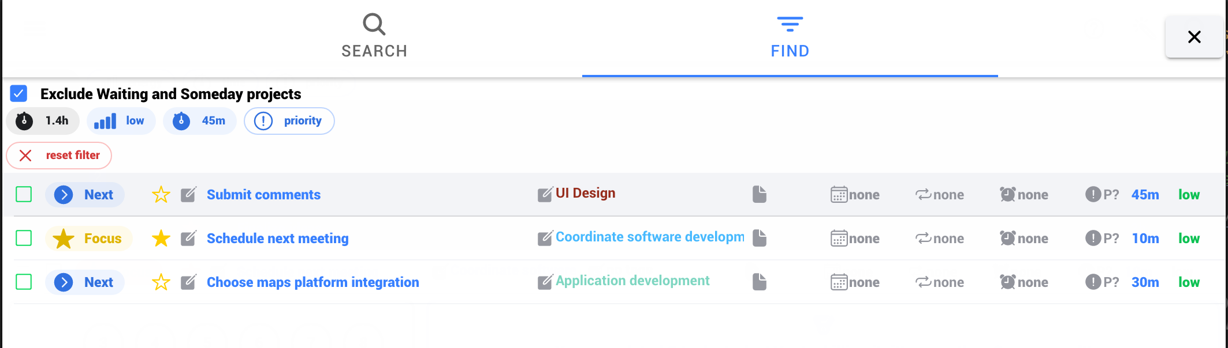Viewport: 1228px width, 348px height.
Task: Uncheck Exclude Waiting and Someday projects
Action: coord(19,93)
